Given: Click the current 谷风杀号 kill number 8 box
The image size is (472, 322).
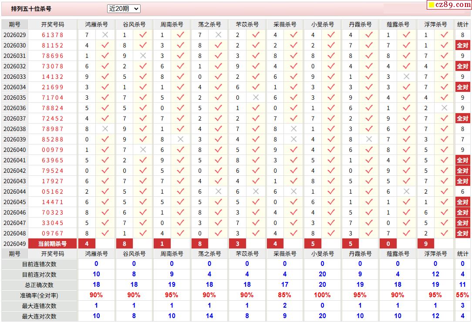Looking at the screenshot, I should [x=125, y=244].
